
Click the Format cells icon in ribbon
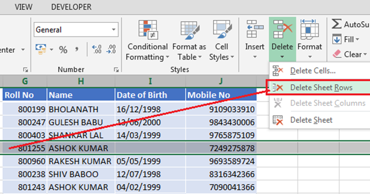[309, 30]
